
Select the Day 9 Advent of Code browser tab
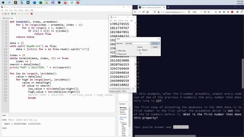[x=151, y=7]
